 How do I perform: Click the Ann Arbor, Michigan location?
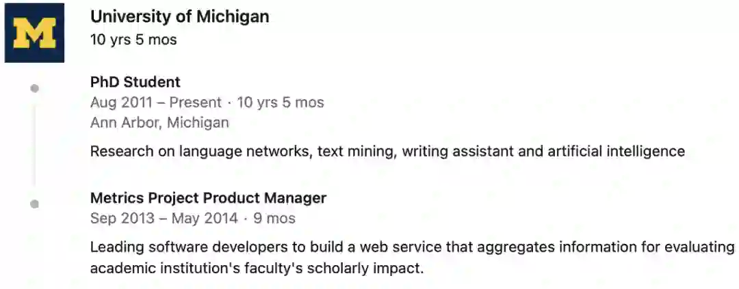tap(159, 123)
